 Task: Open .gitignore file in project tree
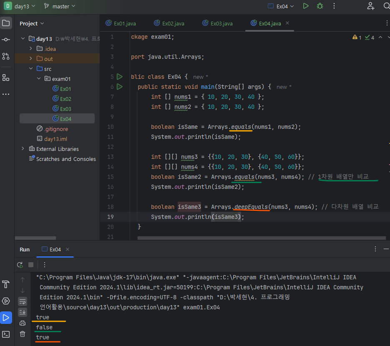click(56, 129)
